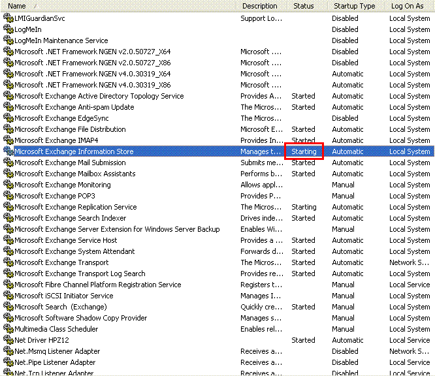This screenshot has height=376, width=435.
Task: Click Support Lo... description of LMIGuardianSvc
Action: (x=261, y=18)
